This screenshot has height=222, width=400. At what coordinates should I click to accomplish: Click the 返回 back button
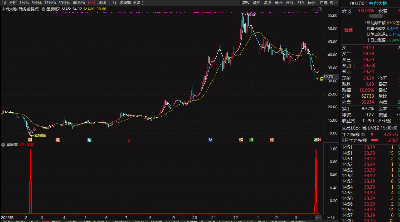(x=333, y=3)
